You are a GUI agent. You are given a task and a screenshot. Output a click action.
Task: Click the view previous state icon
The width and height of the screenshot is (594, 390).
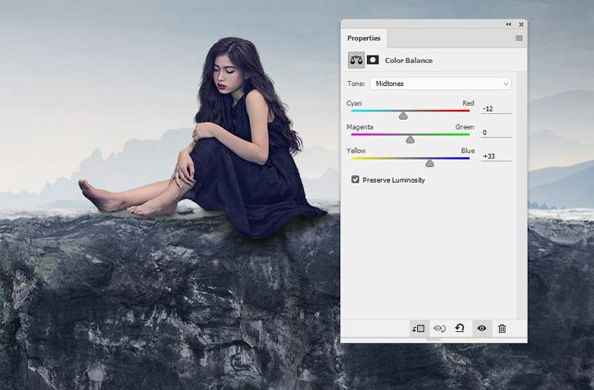pos(440,329)
